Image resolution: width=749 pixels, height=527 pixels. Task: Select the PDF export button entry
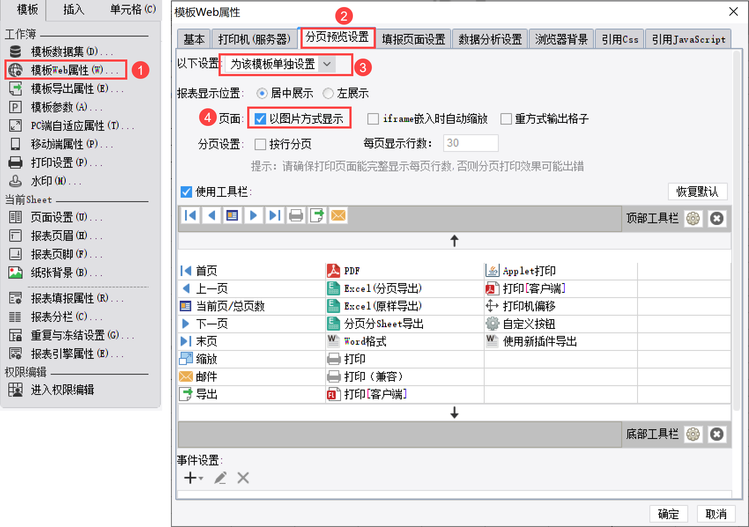click(405, 271)
